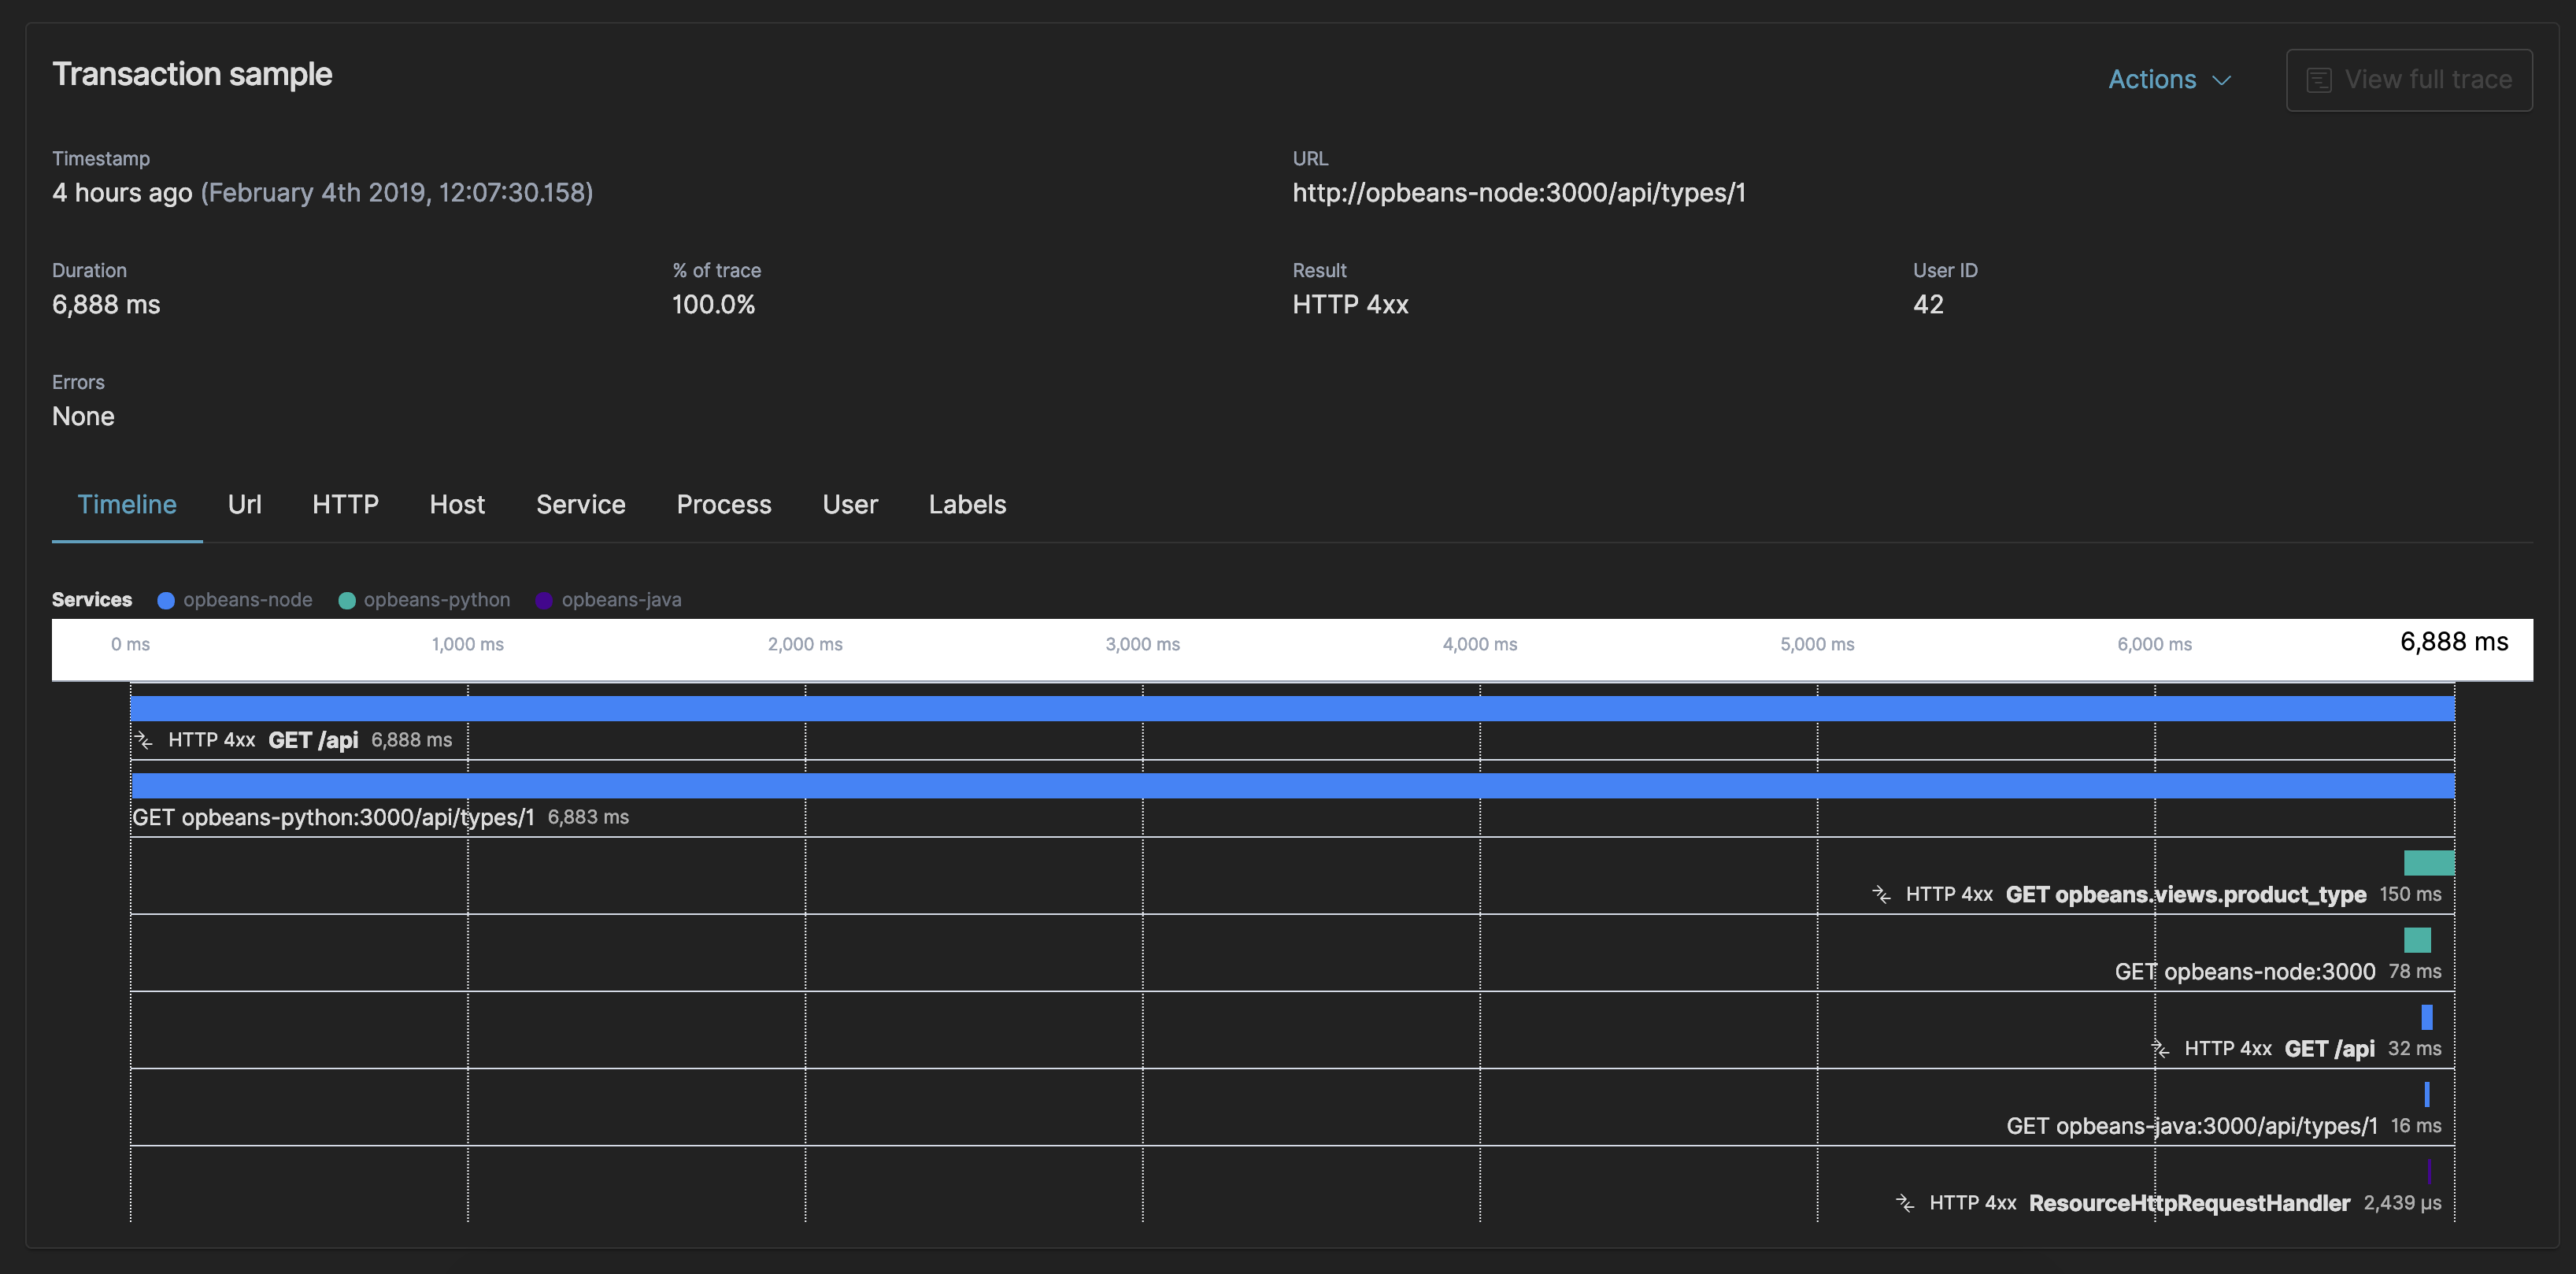Switch to the Url tab
Image resolution: width=2576 pixels, height=1274 pixels.
(244, 505)
